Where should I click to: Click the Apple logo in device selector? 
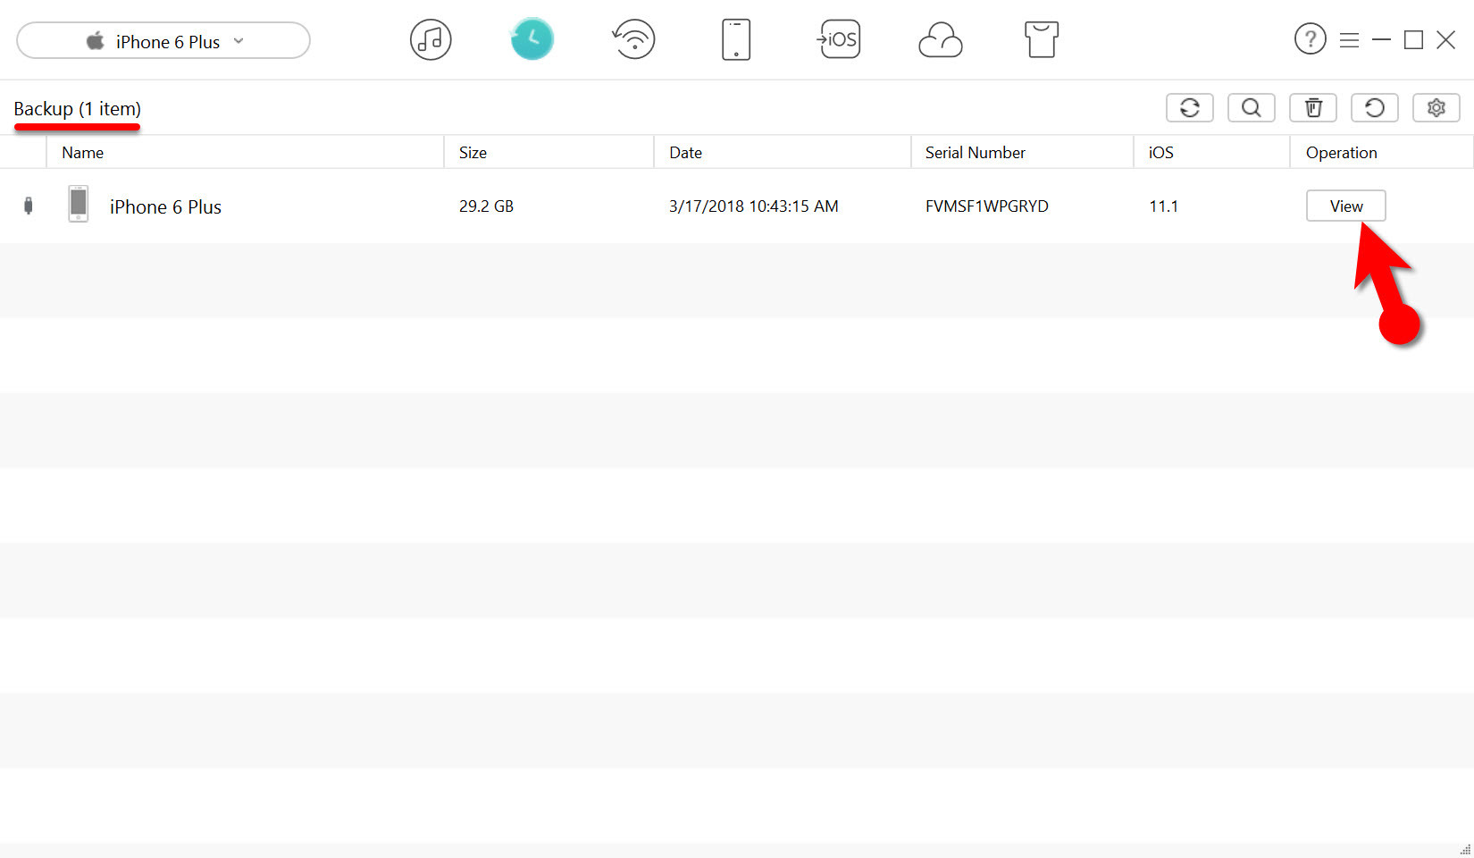tap(96, 41)
